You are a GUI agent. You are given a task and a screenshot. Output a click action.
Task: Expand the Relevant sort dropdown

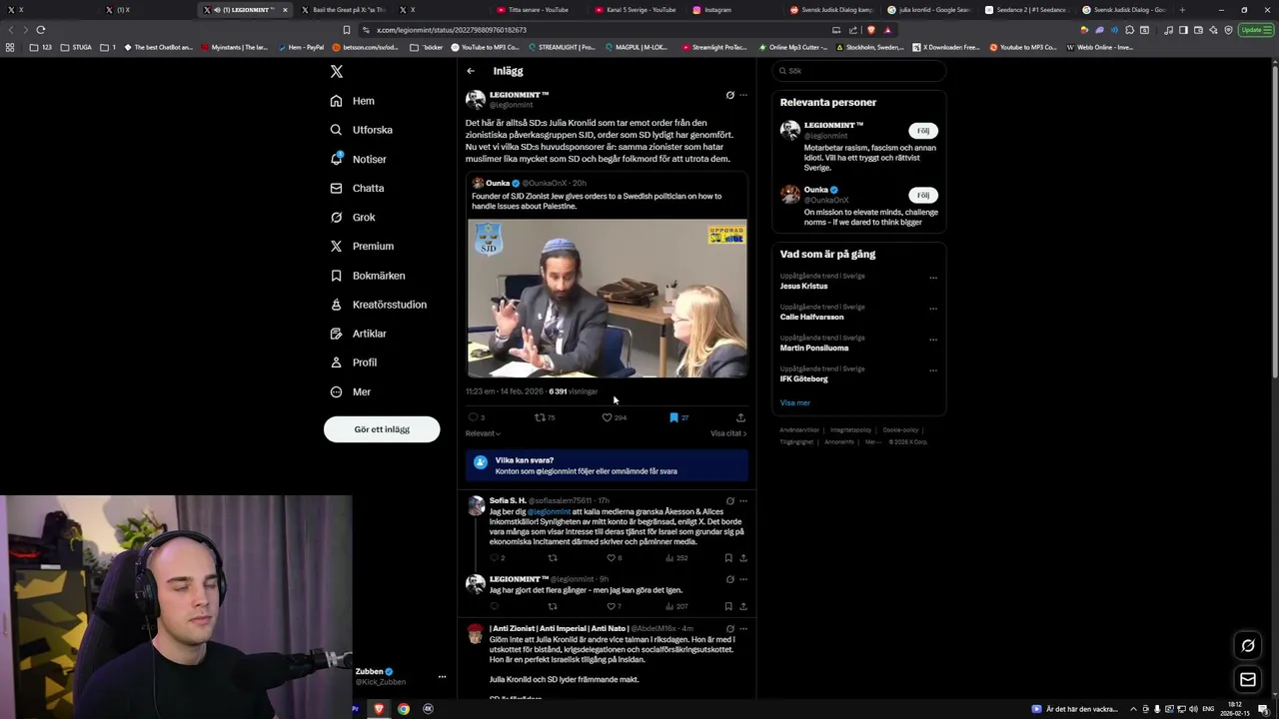coord(483,433)
